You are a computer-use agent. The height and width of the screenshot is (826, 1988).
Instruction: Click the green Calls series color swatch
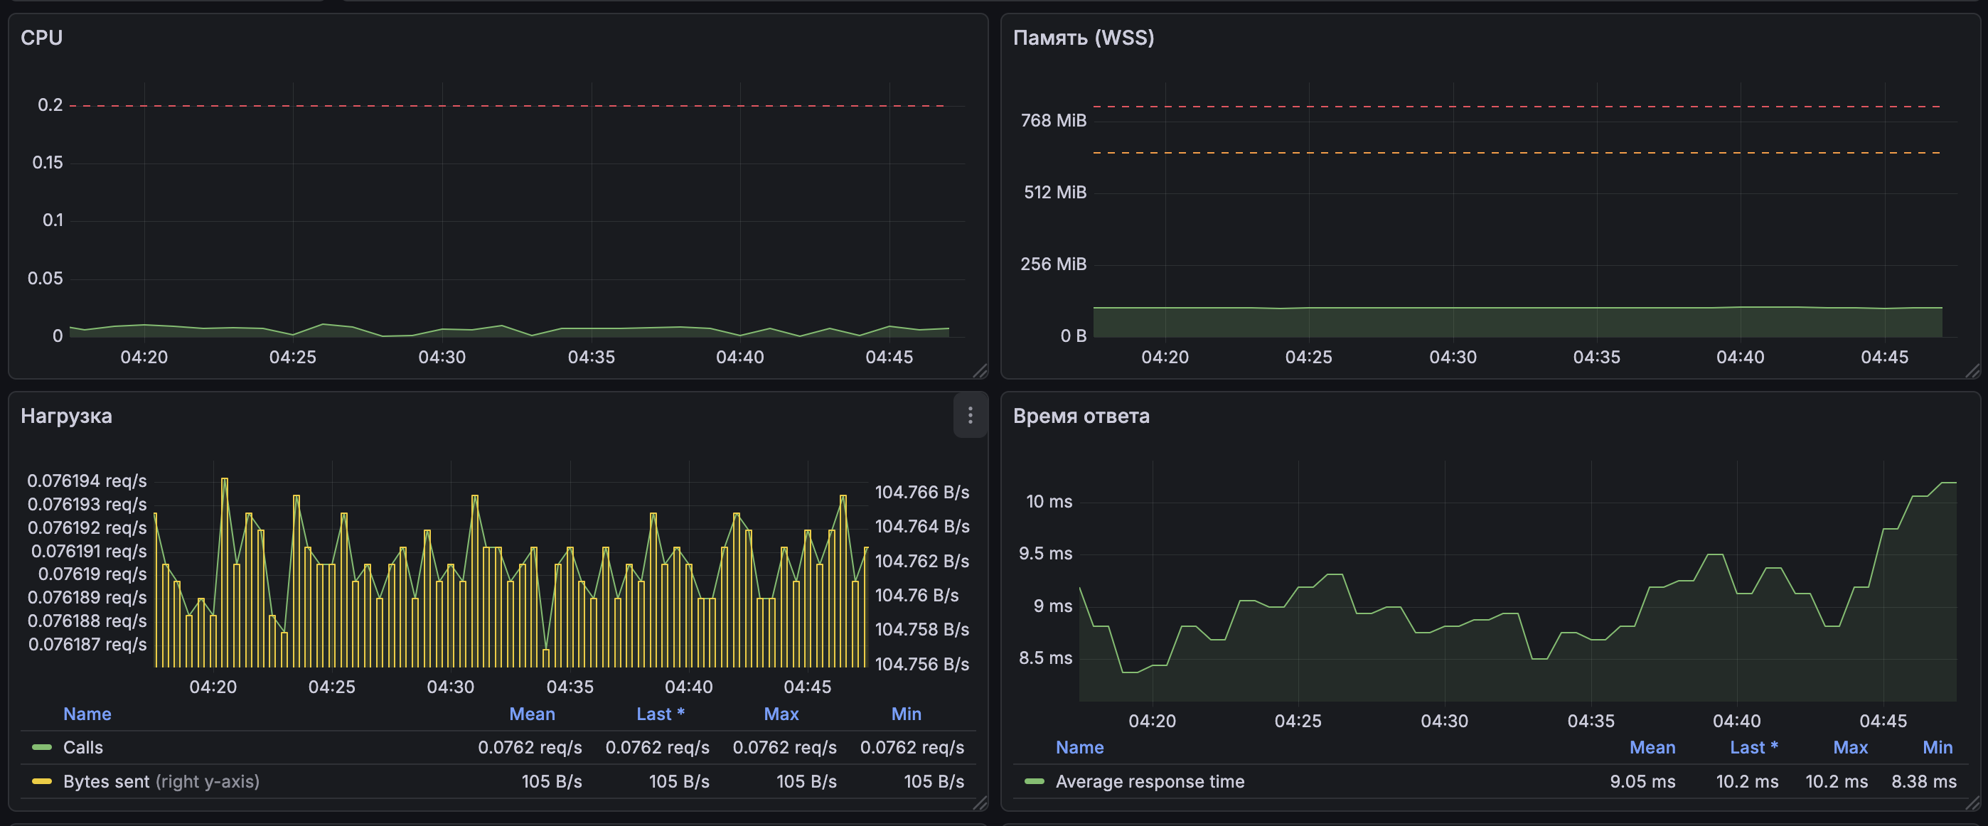click(x=42, y=747)
